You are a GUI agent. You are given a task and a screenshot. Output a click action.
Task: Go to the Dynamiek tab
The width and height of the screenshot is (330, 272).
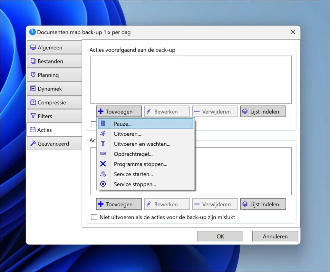coord(54,88)
